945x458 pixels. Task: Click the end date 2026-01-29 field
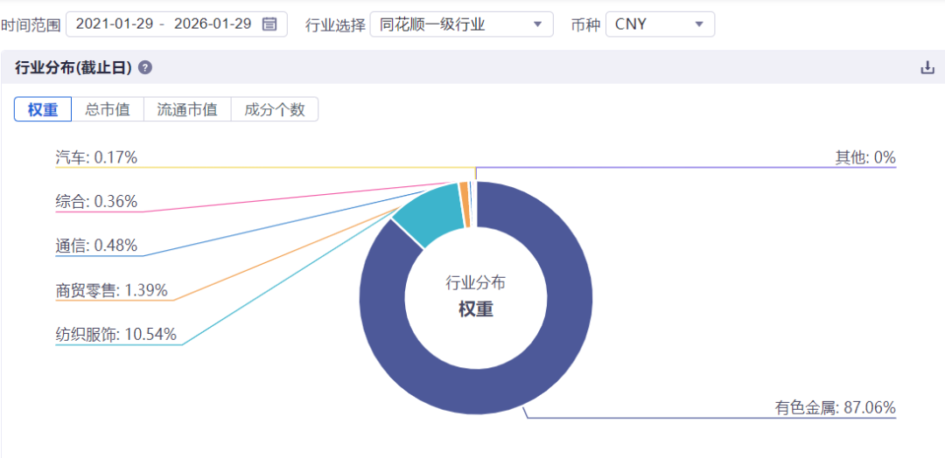click(212, 24)
